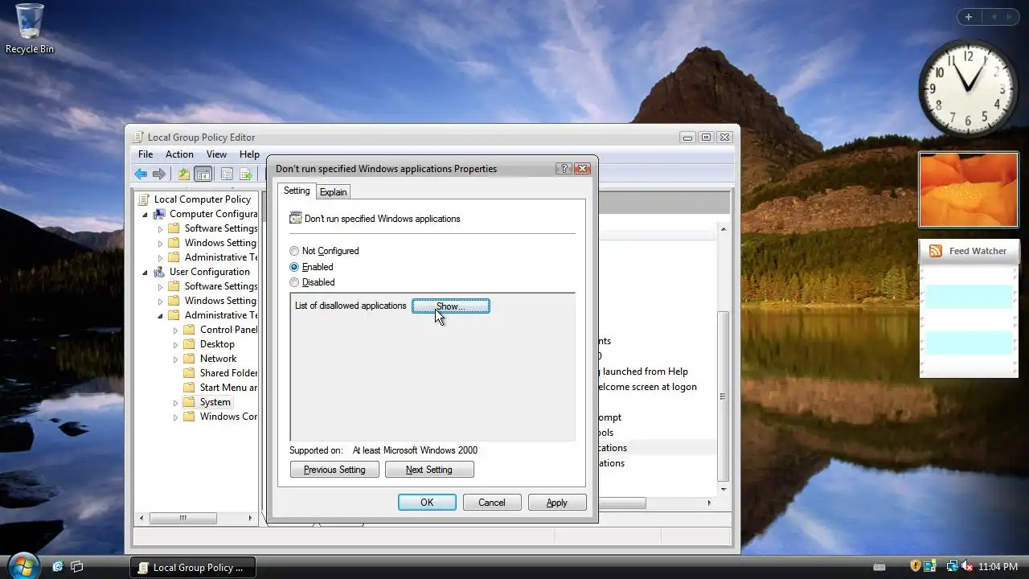Click the Shared Folders folder icon
The image size is (1029, 579).
pos(190,373)
